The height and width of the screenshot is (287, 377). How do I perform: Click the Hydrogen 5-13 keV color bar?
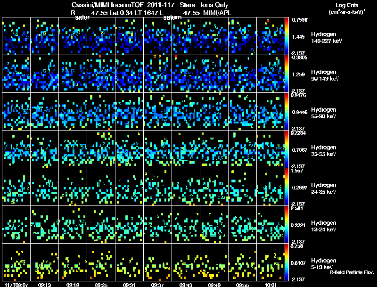coord(287,262)
